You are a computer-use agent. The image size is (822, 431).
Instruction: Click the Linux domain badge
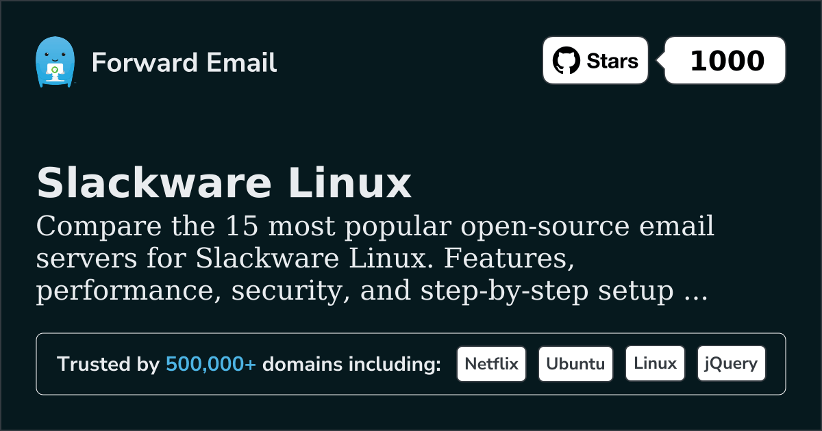click(x=655, y=364)
